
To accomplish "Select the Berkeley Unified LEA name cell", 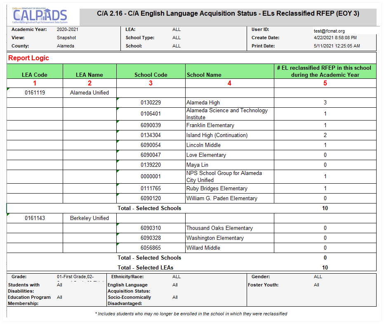I will (x=90, y=218).
